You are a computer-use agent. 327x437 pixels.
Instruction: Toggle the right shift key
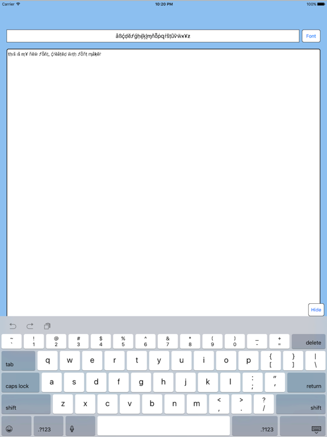tap(300, 404)
